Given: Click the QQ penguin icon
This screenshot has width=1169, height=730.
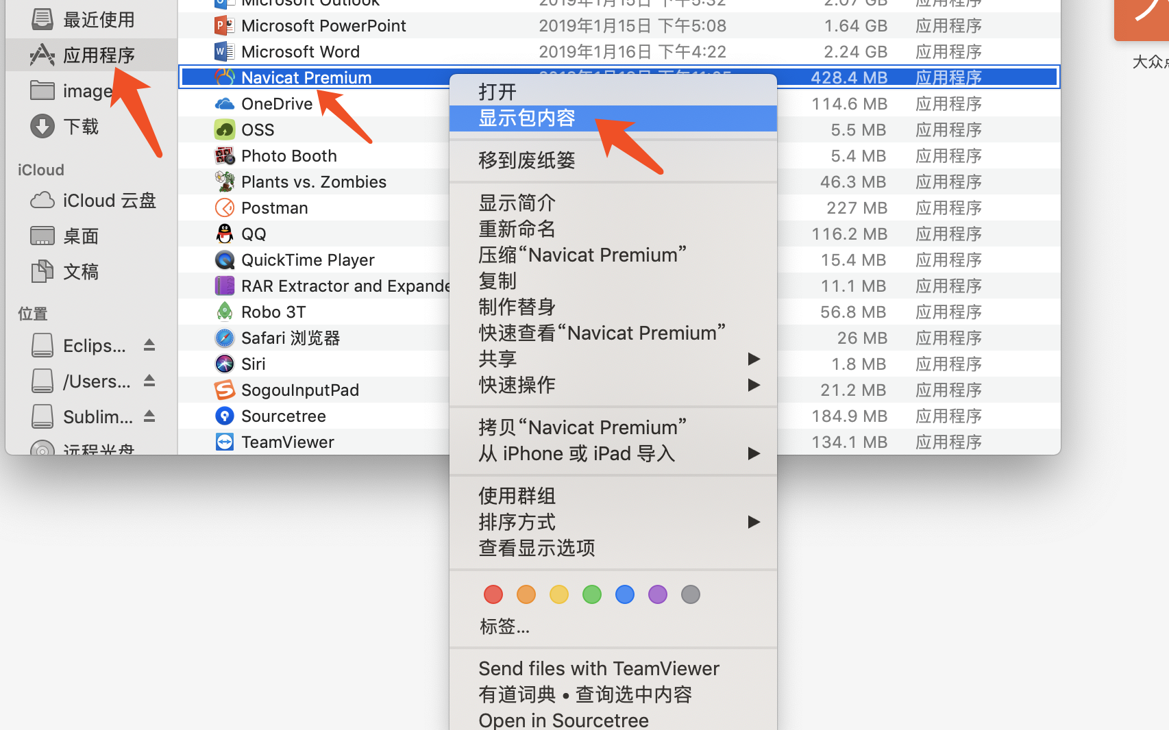Looking at the screenshot, I should coord(224,234).
